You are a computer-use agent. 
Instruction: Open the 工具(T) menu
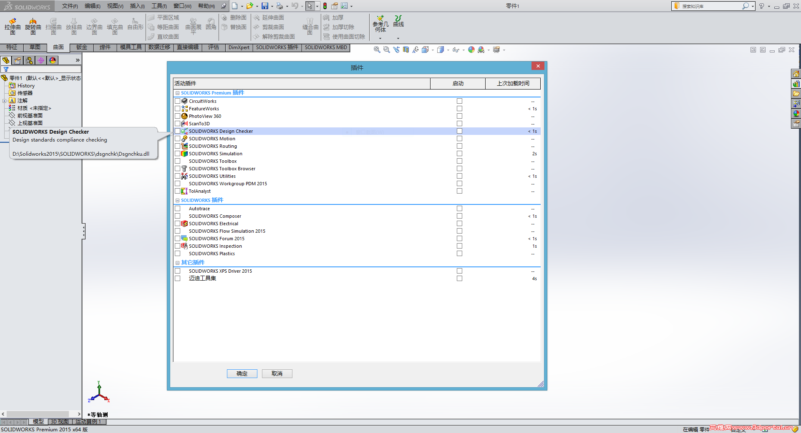pyautogui.click(x=159, y=6)
